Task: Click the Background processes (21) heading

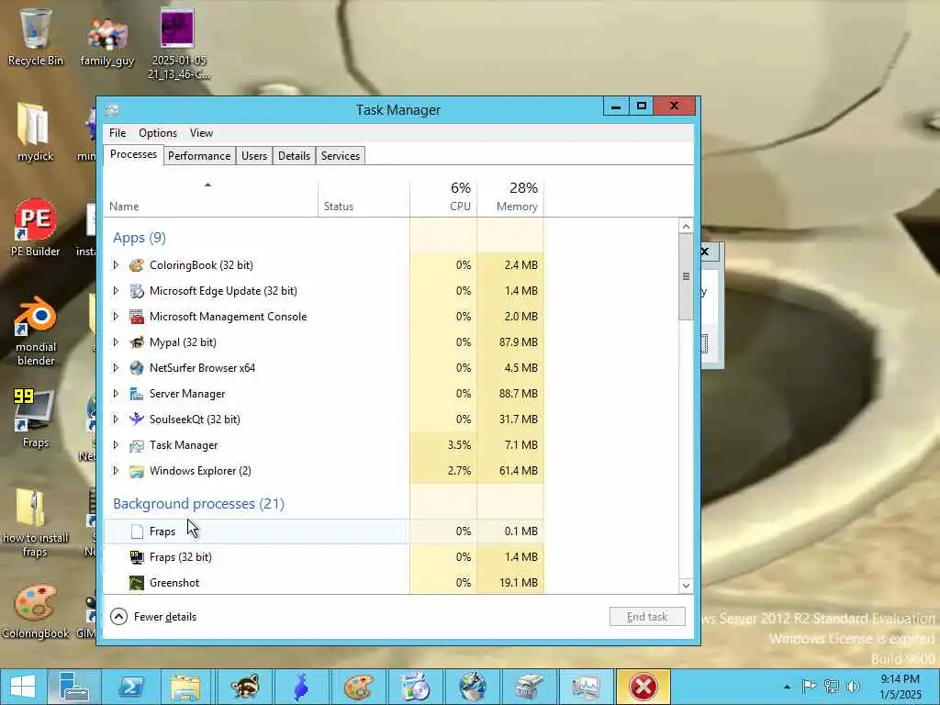Action: [198, 504]
